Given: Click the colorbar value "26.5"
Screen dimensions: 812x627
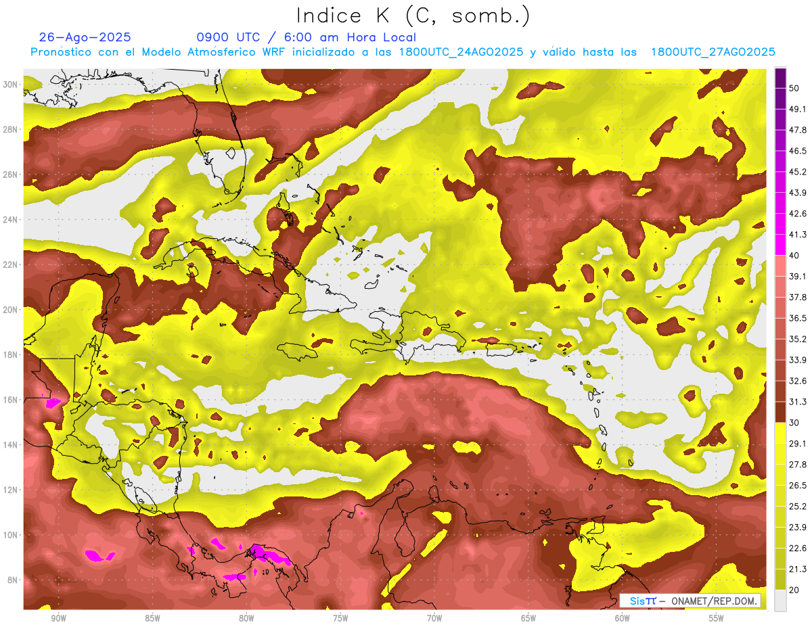Looking at the screenshot, I should [798, 485].
